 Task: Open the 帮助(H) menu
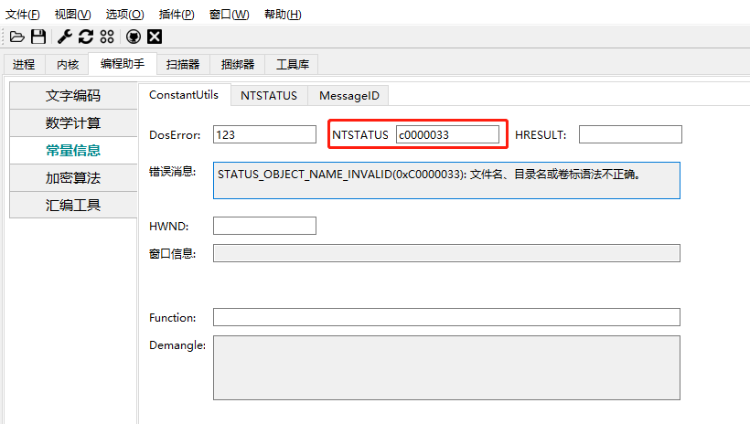283,15
